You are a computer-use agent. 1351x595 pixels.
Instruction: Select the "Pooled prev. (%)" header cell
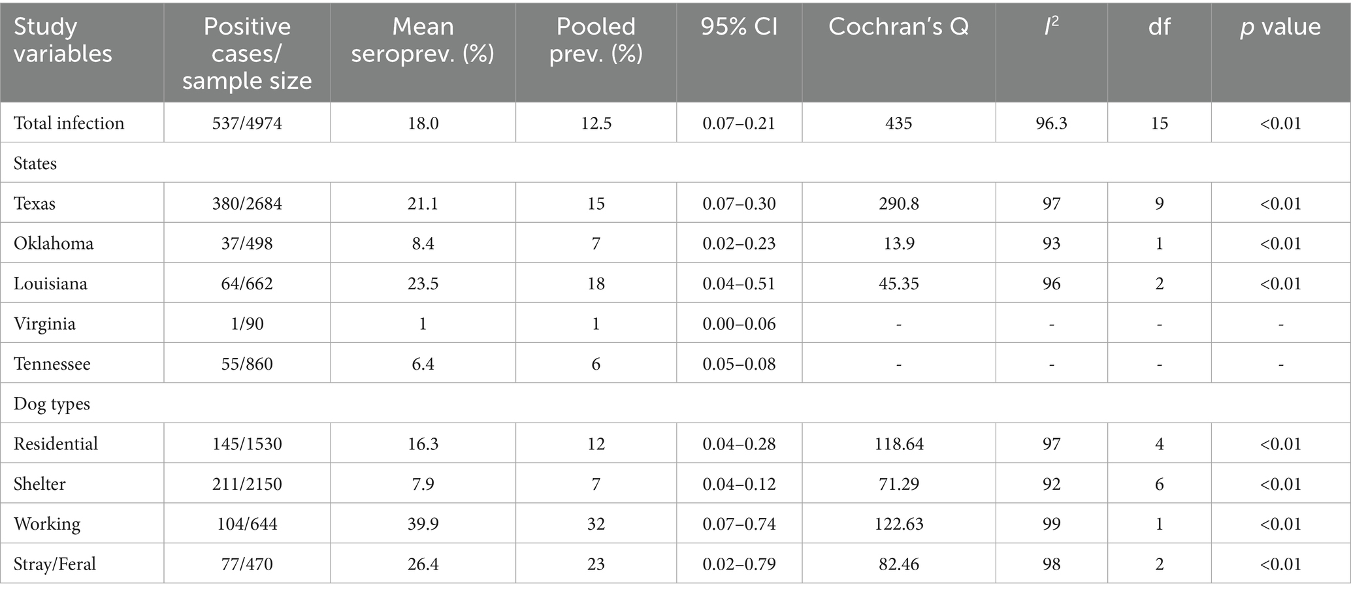pos(596,40)
